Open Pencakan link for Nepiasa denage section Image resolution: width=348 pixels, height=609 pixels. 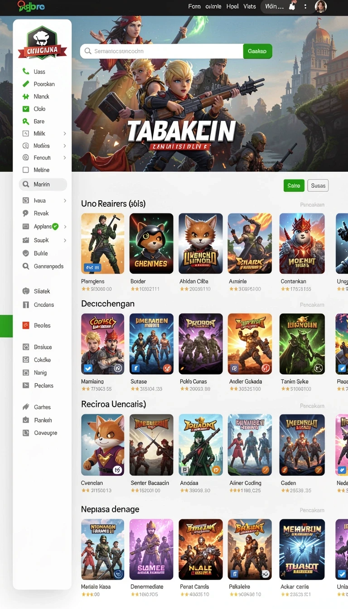tap(312, 510)
